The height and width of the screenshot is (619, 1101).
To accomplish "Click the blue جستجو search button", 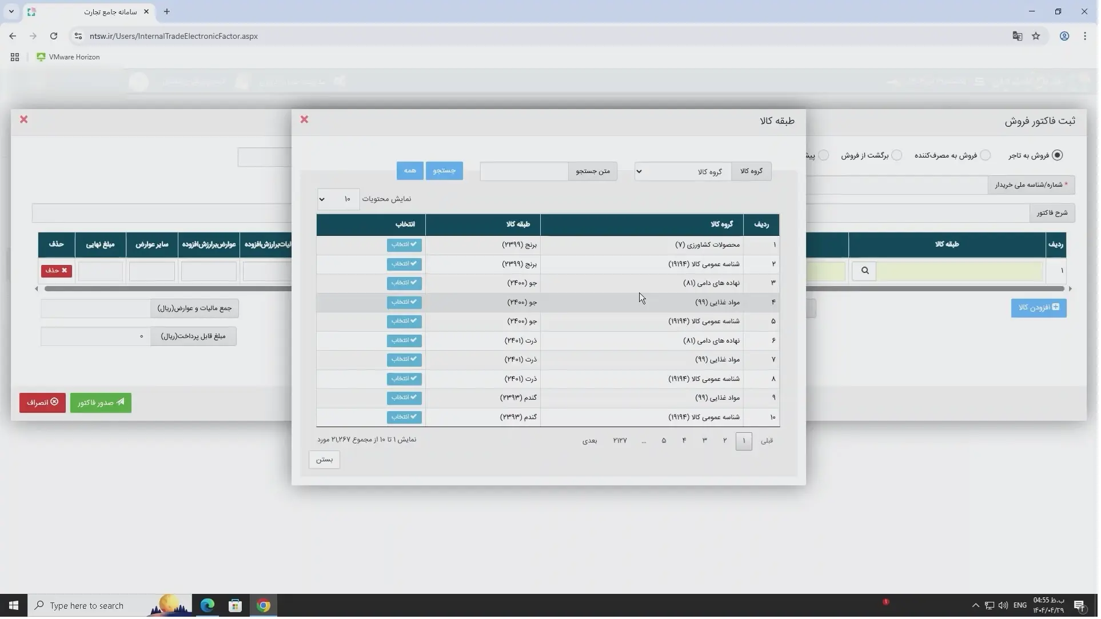I will click(445, 171).
